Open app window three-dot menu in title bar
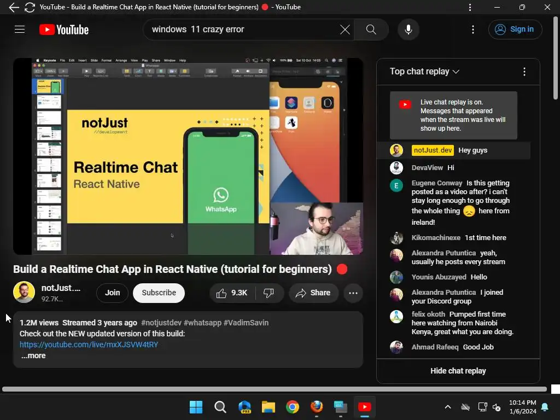The image size is (560, 420). coord(470,7)
